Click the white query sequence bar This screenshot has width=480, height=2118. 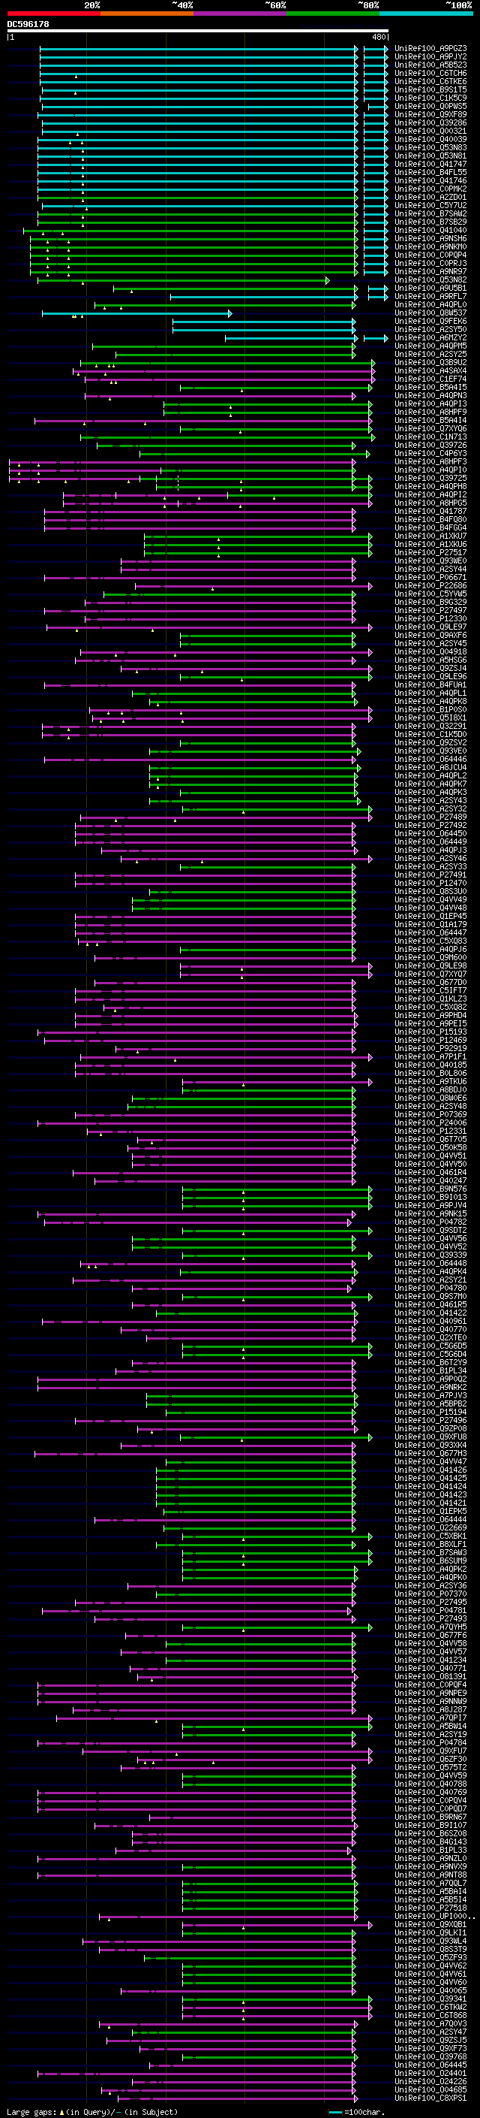(198, 30)
